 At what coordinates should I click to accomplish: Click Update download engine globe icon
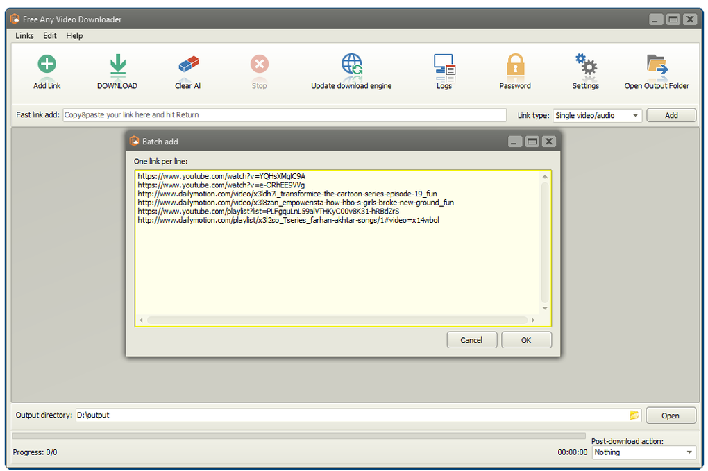point(352,64)
